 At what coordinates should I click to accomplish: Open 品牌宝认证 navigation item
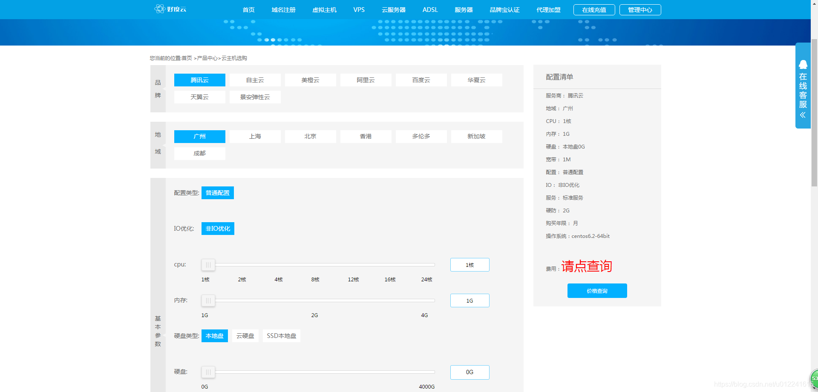click(x=504, y=10)
